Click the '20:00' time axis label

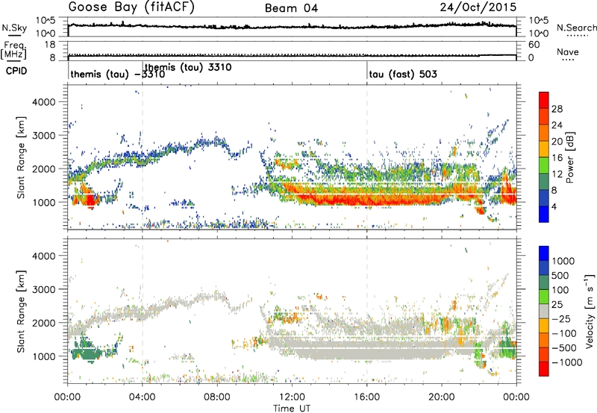442,397
